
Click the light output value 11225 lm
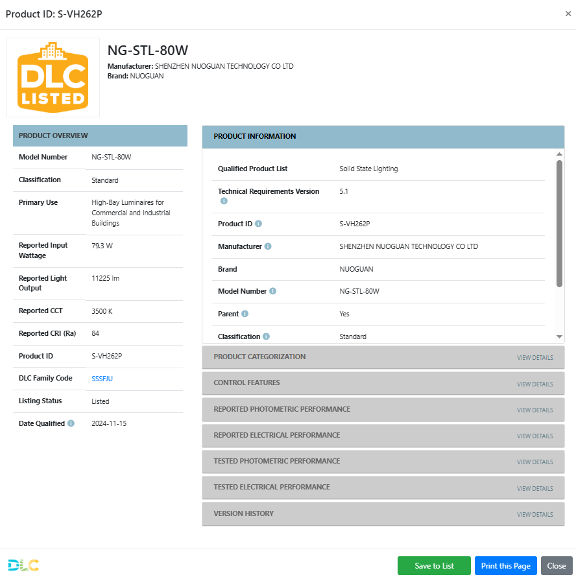(x=105, y=278)
